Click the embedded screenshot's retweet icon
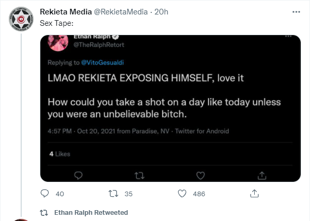The height and width of the screenshot is (221, 310). coord(139,176)
